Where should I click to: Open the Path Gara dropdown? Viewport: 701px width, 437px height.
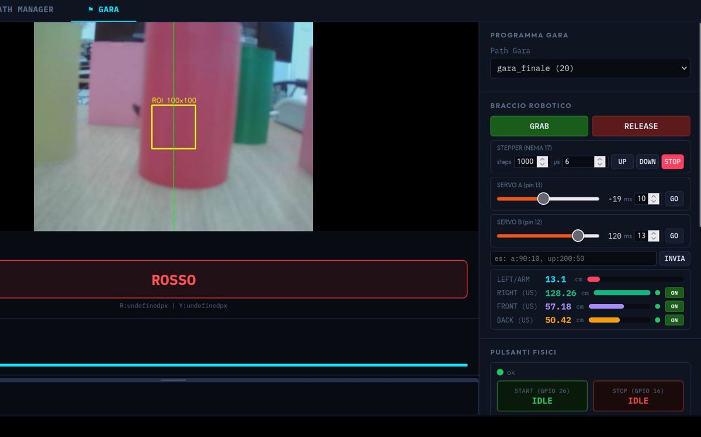click(590, 68)
